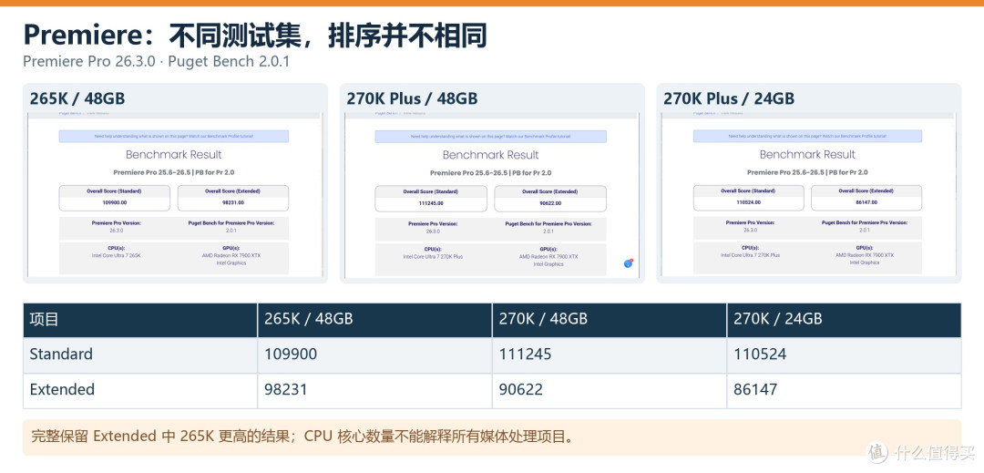Click the "270K / 24GB" table column header
Image resolution: width=984 pixels, height=473 pixels.
844,320
